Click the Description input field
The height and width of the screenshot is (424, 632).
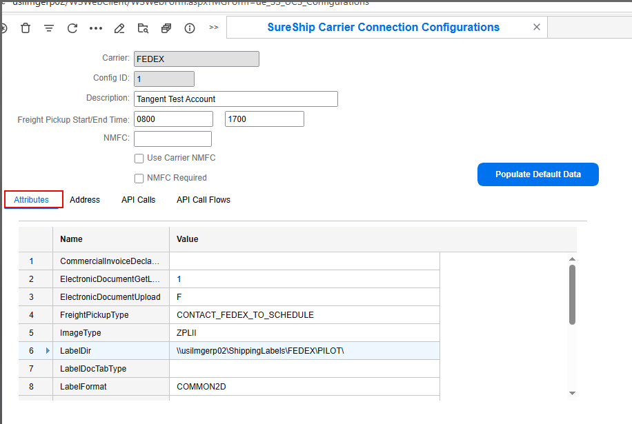click(x=235, y=99)
